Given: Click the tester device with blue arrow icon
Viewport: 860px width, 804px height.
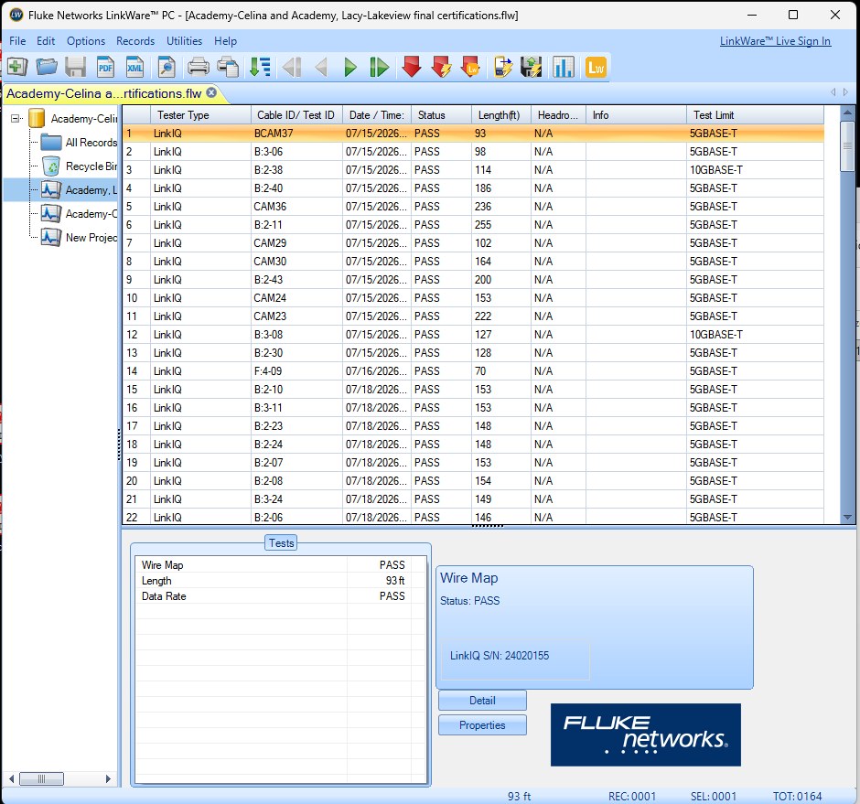Looking at the screenshot, I should [502, 67].
